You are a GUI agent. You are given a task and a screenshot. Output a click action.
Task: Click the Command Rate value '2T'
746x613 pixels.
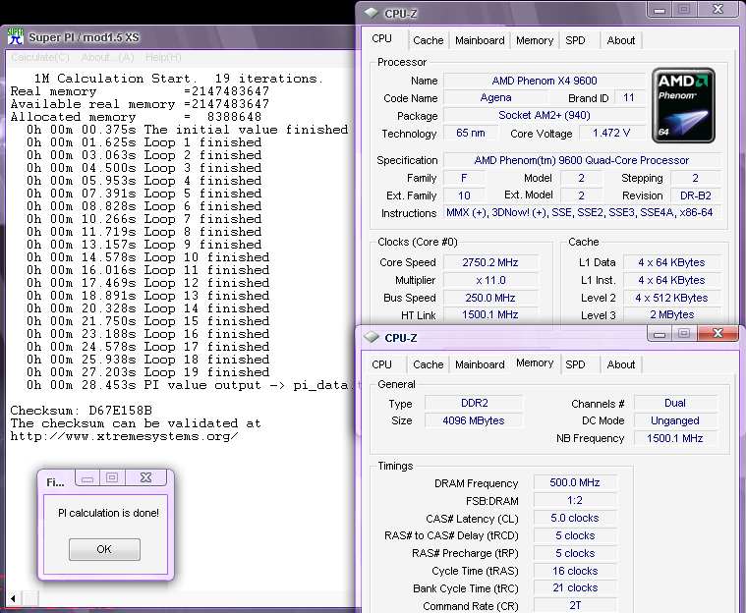coord(575,605)
